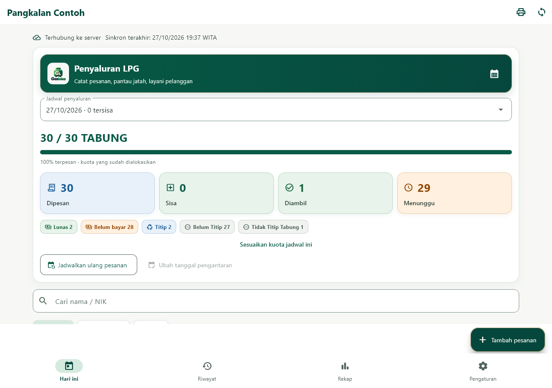Click the sync refresh icon
Viewport: 552px width, 388px height.
click(x=542, y=12)
